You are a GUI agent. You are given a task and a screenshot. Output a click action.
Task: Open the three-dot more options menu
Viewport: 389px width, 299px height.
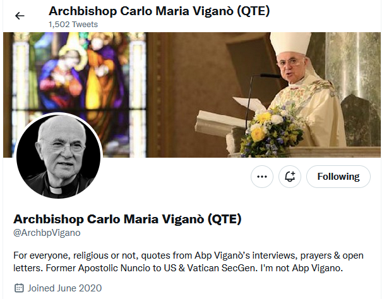click(262, 177)
